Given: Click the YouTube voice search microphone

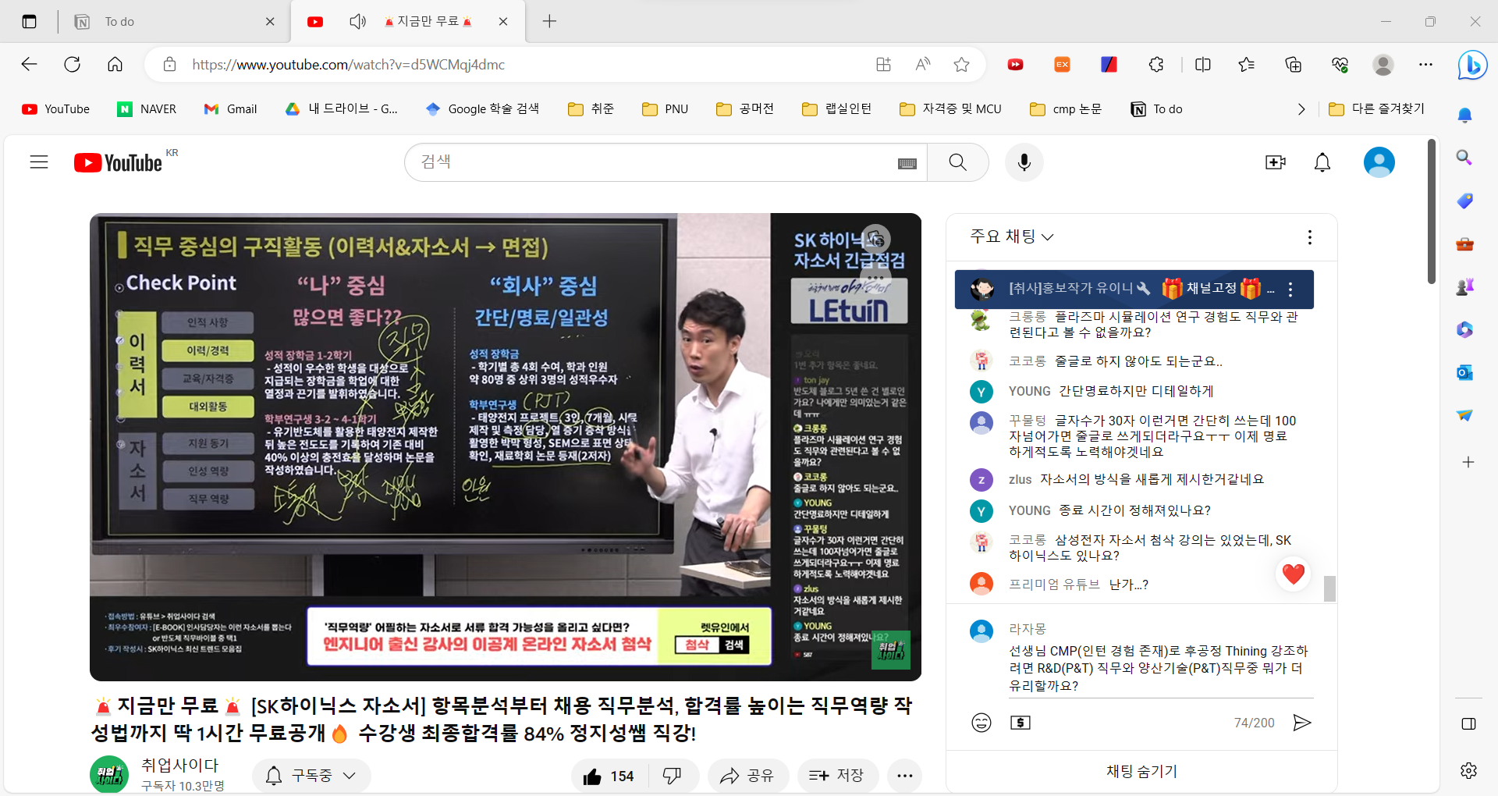Looking at the screenshot, I should coord(1024,162).
